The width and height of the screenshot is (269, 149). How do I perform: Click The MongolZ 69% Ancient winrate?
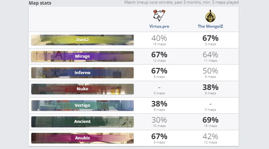coord(210,120)
